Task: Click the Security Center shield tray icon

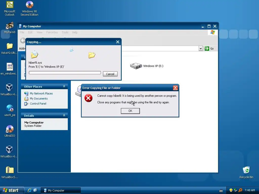Action: point(231,190)
